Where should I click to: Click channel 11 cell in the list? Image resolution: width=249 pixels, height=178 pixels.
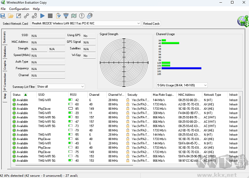91,113
